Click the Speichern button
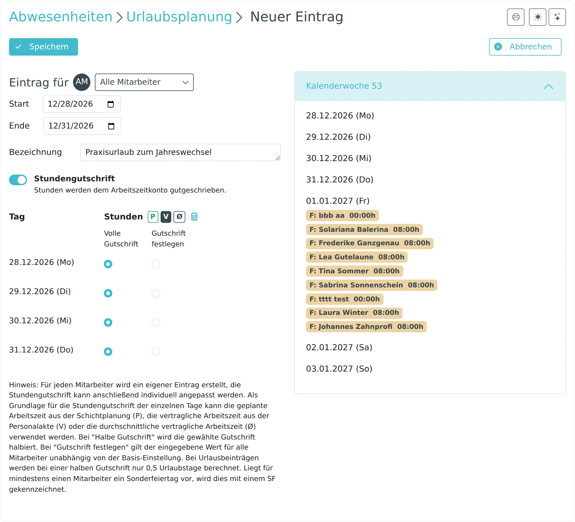Viewport: 575px width, 522px height. pyautogui.click(x=43, y=47)
